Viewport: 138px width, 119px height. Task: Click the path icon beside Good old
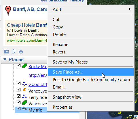[24, 84]
